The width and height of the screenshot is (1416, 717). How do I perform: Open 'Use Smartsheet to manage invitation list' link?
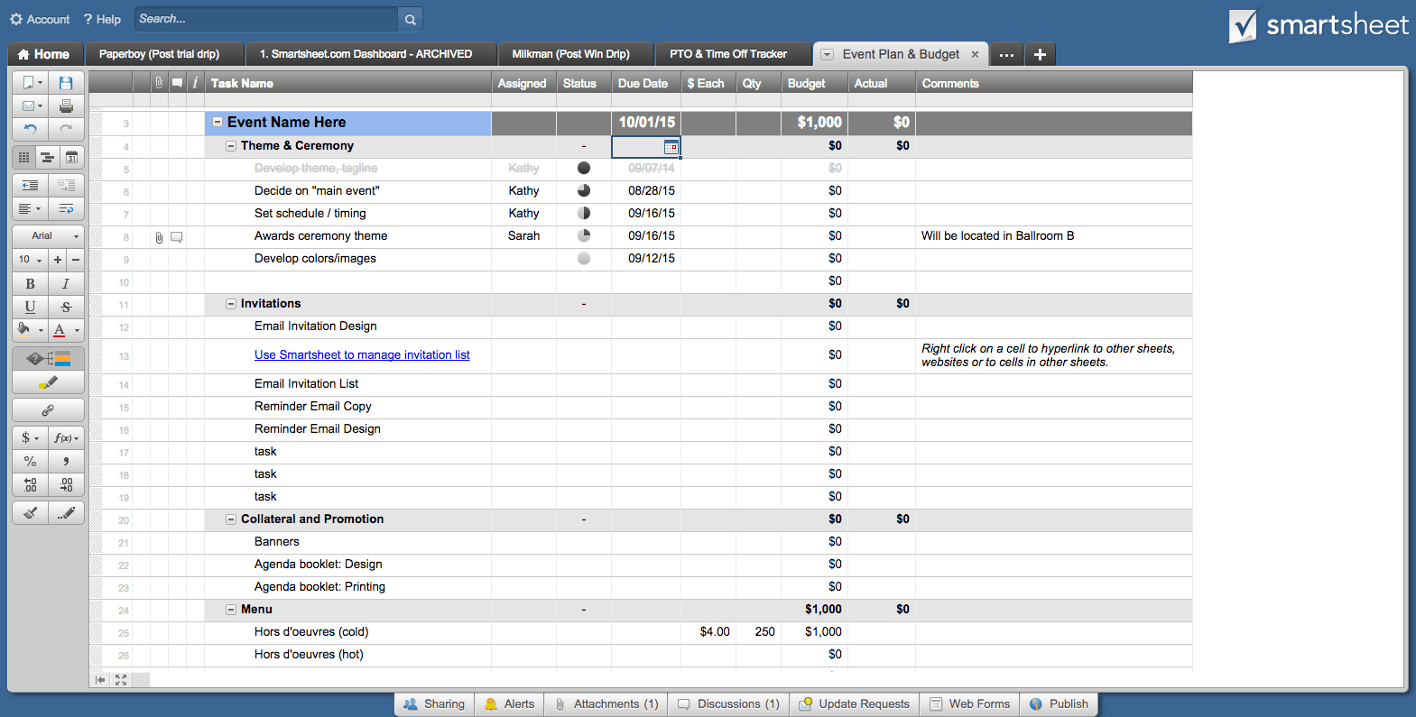click(362, 355)
